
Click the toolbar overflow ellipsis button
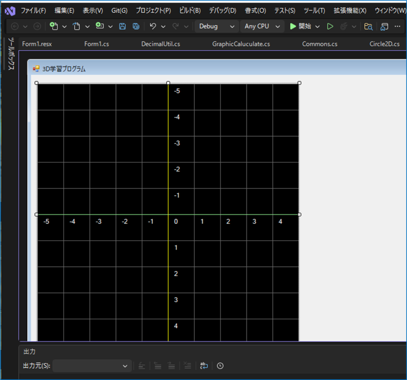tap(397, 26)
